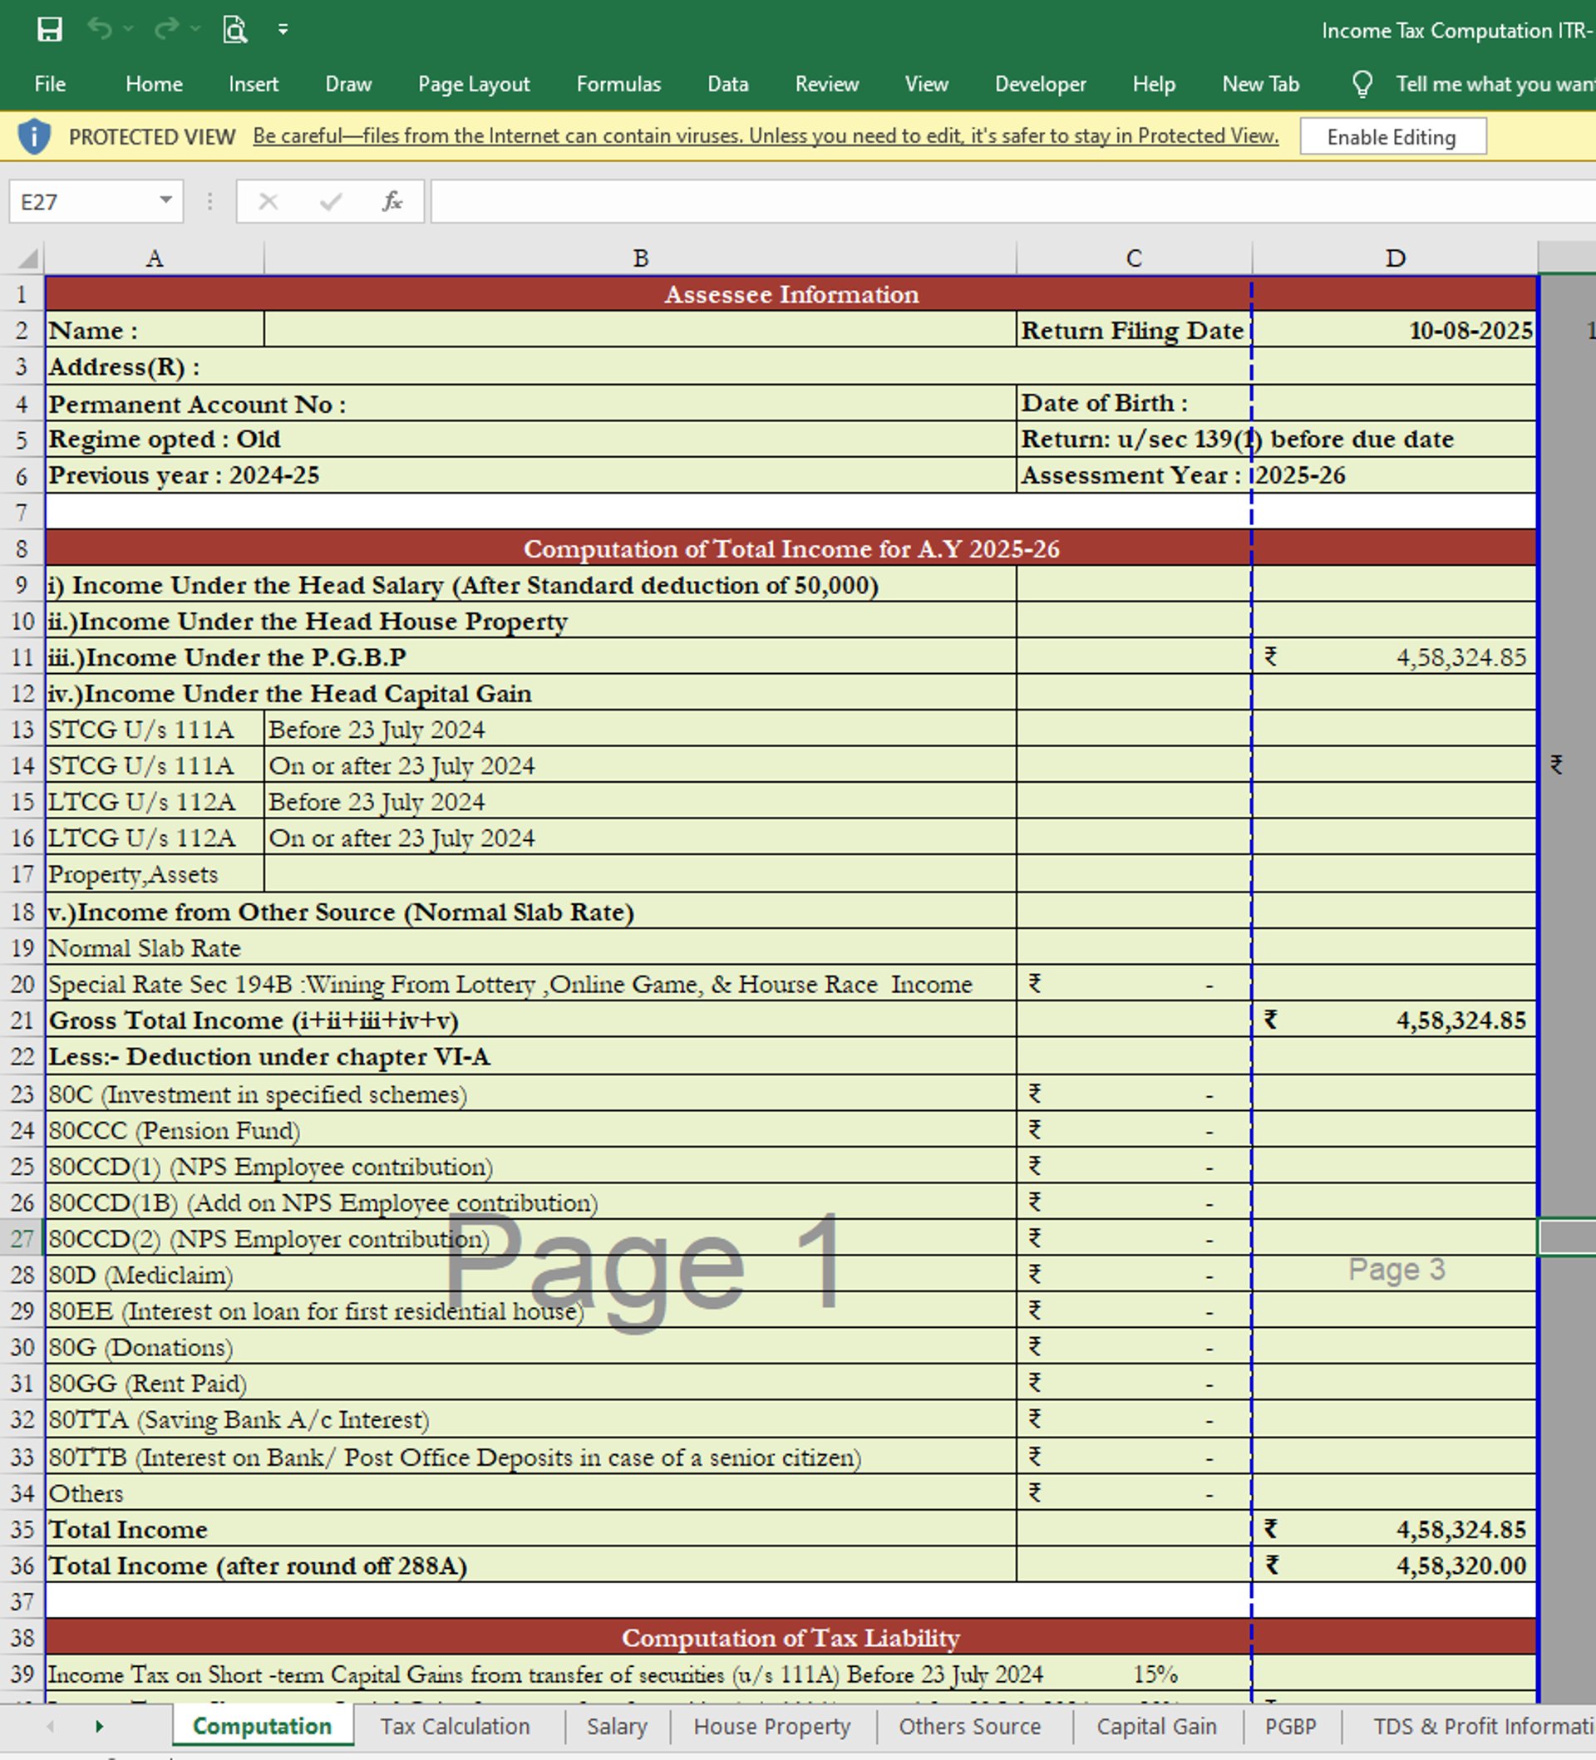The image size is (1596, 1760).
Task: Click the Redo arrow icon
Action: pyautogui.click(x=165, y=30)
